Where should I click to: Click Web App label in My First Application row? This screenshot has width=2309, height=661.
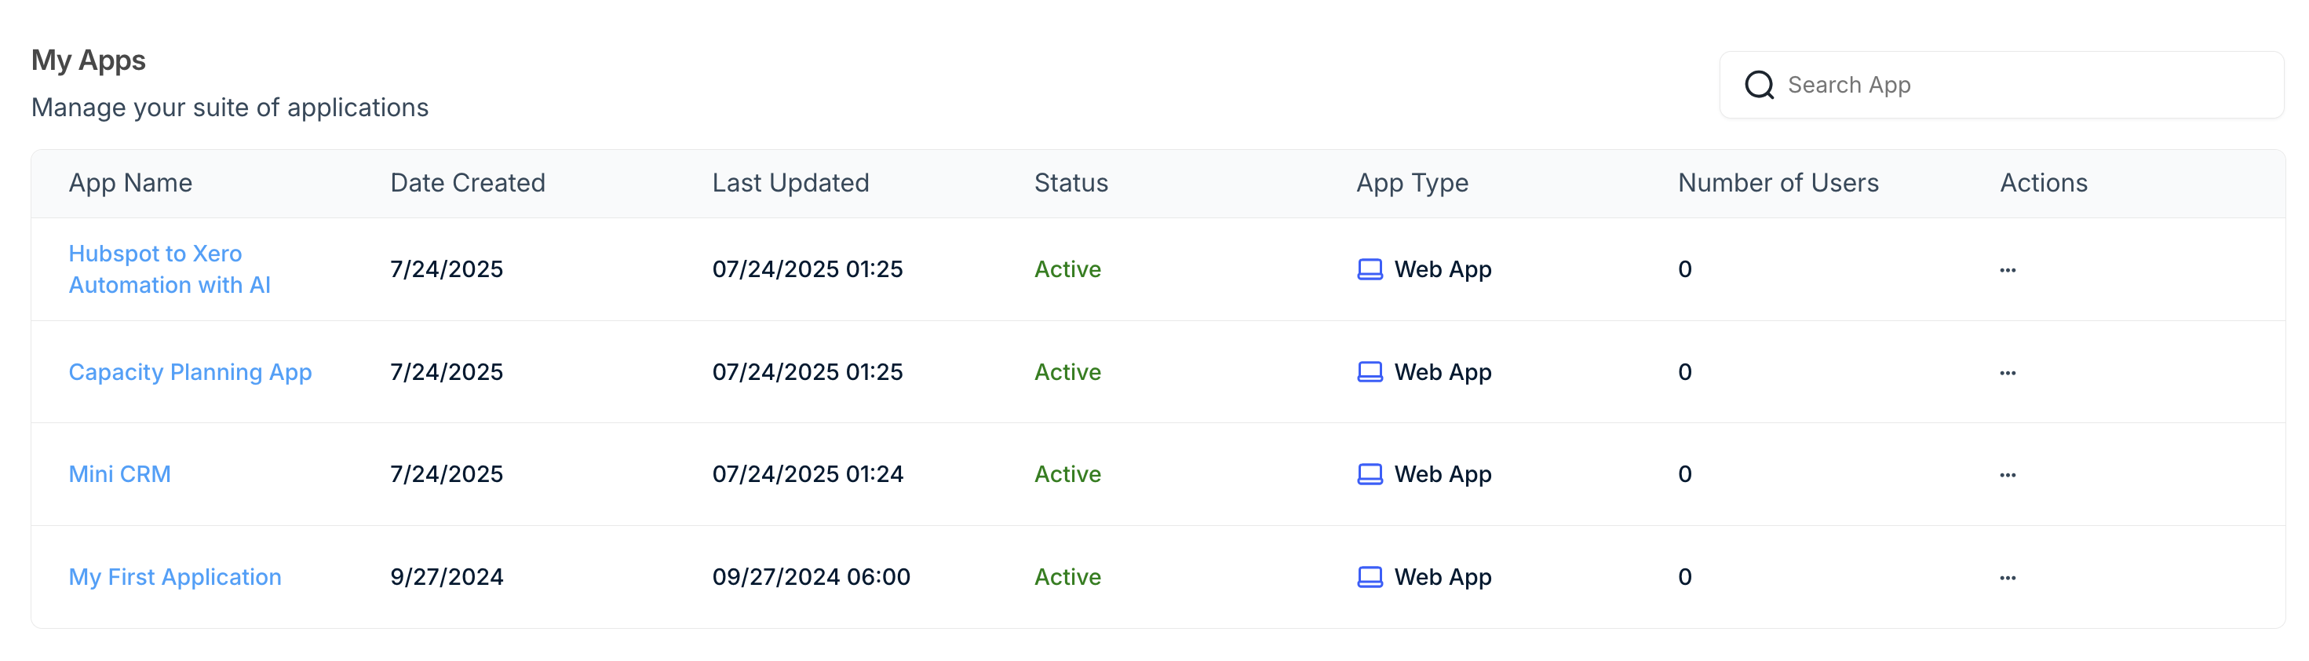tap(1443, 578)
